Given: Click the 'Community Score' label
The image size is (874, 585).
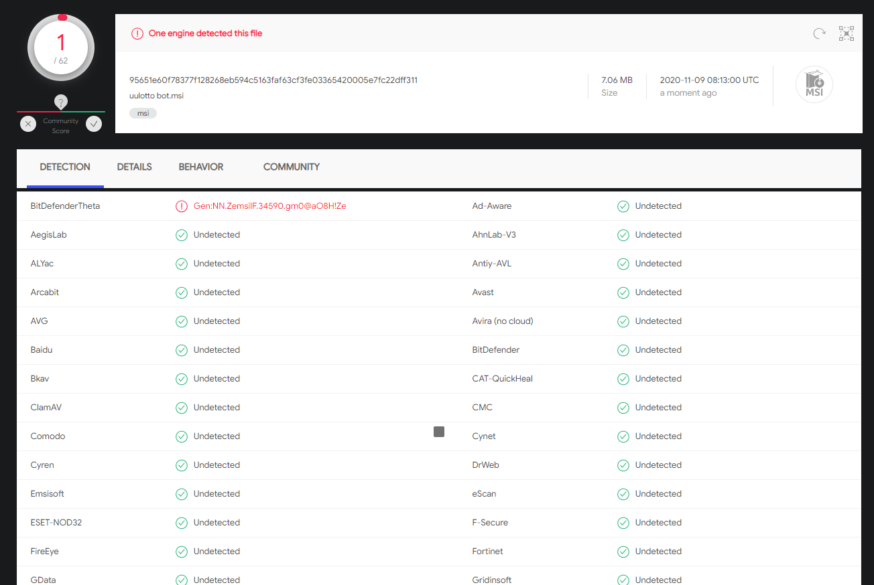Looking at the screenshot, I should (61, 126).
